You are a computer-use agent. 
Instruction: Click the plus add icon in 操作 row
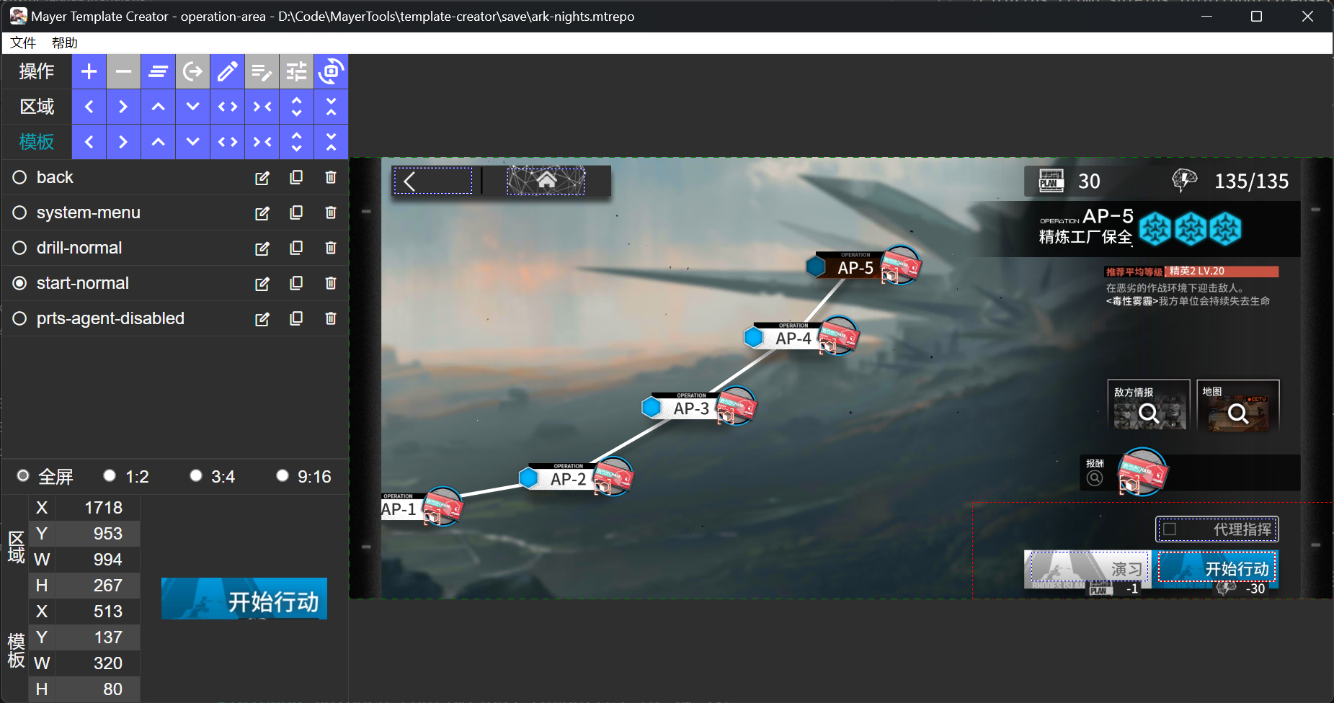coord(89,71)
